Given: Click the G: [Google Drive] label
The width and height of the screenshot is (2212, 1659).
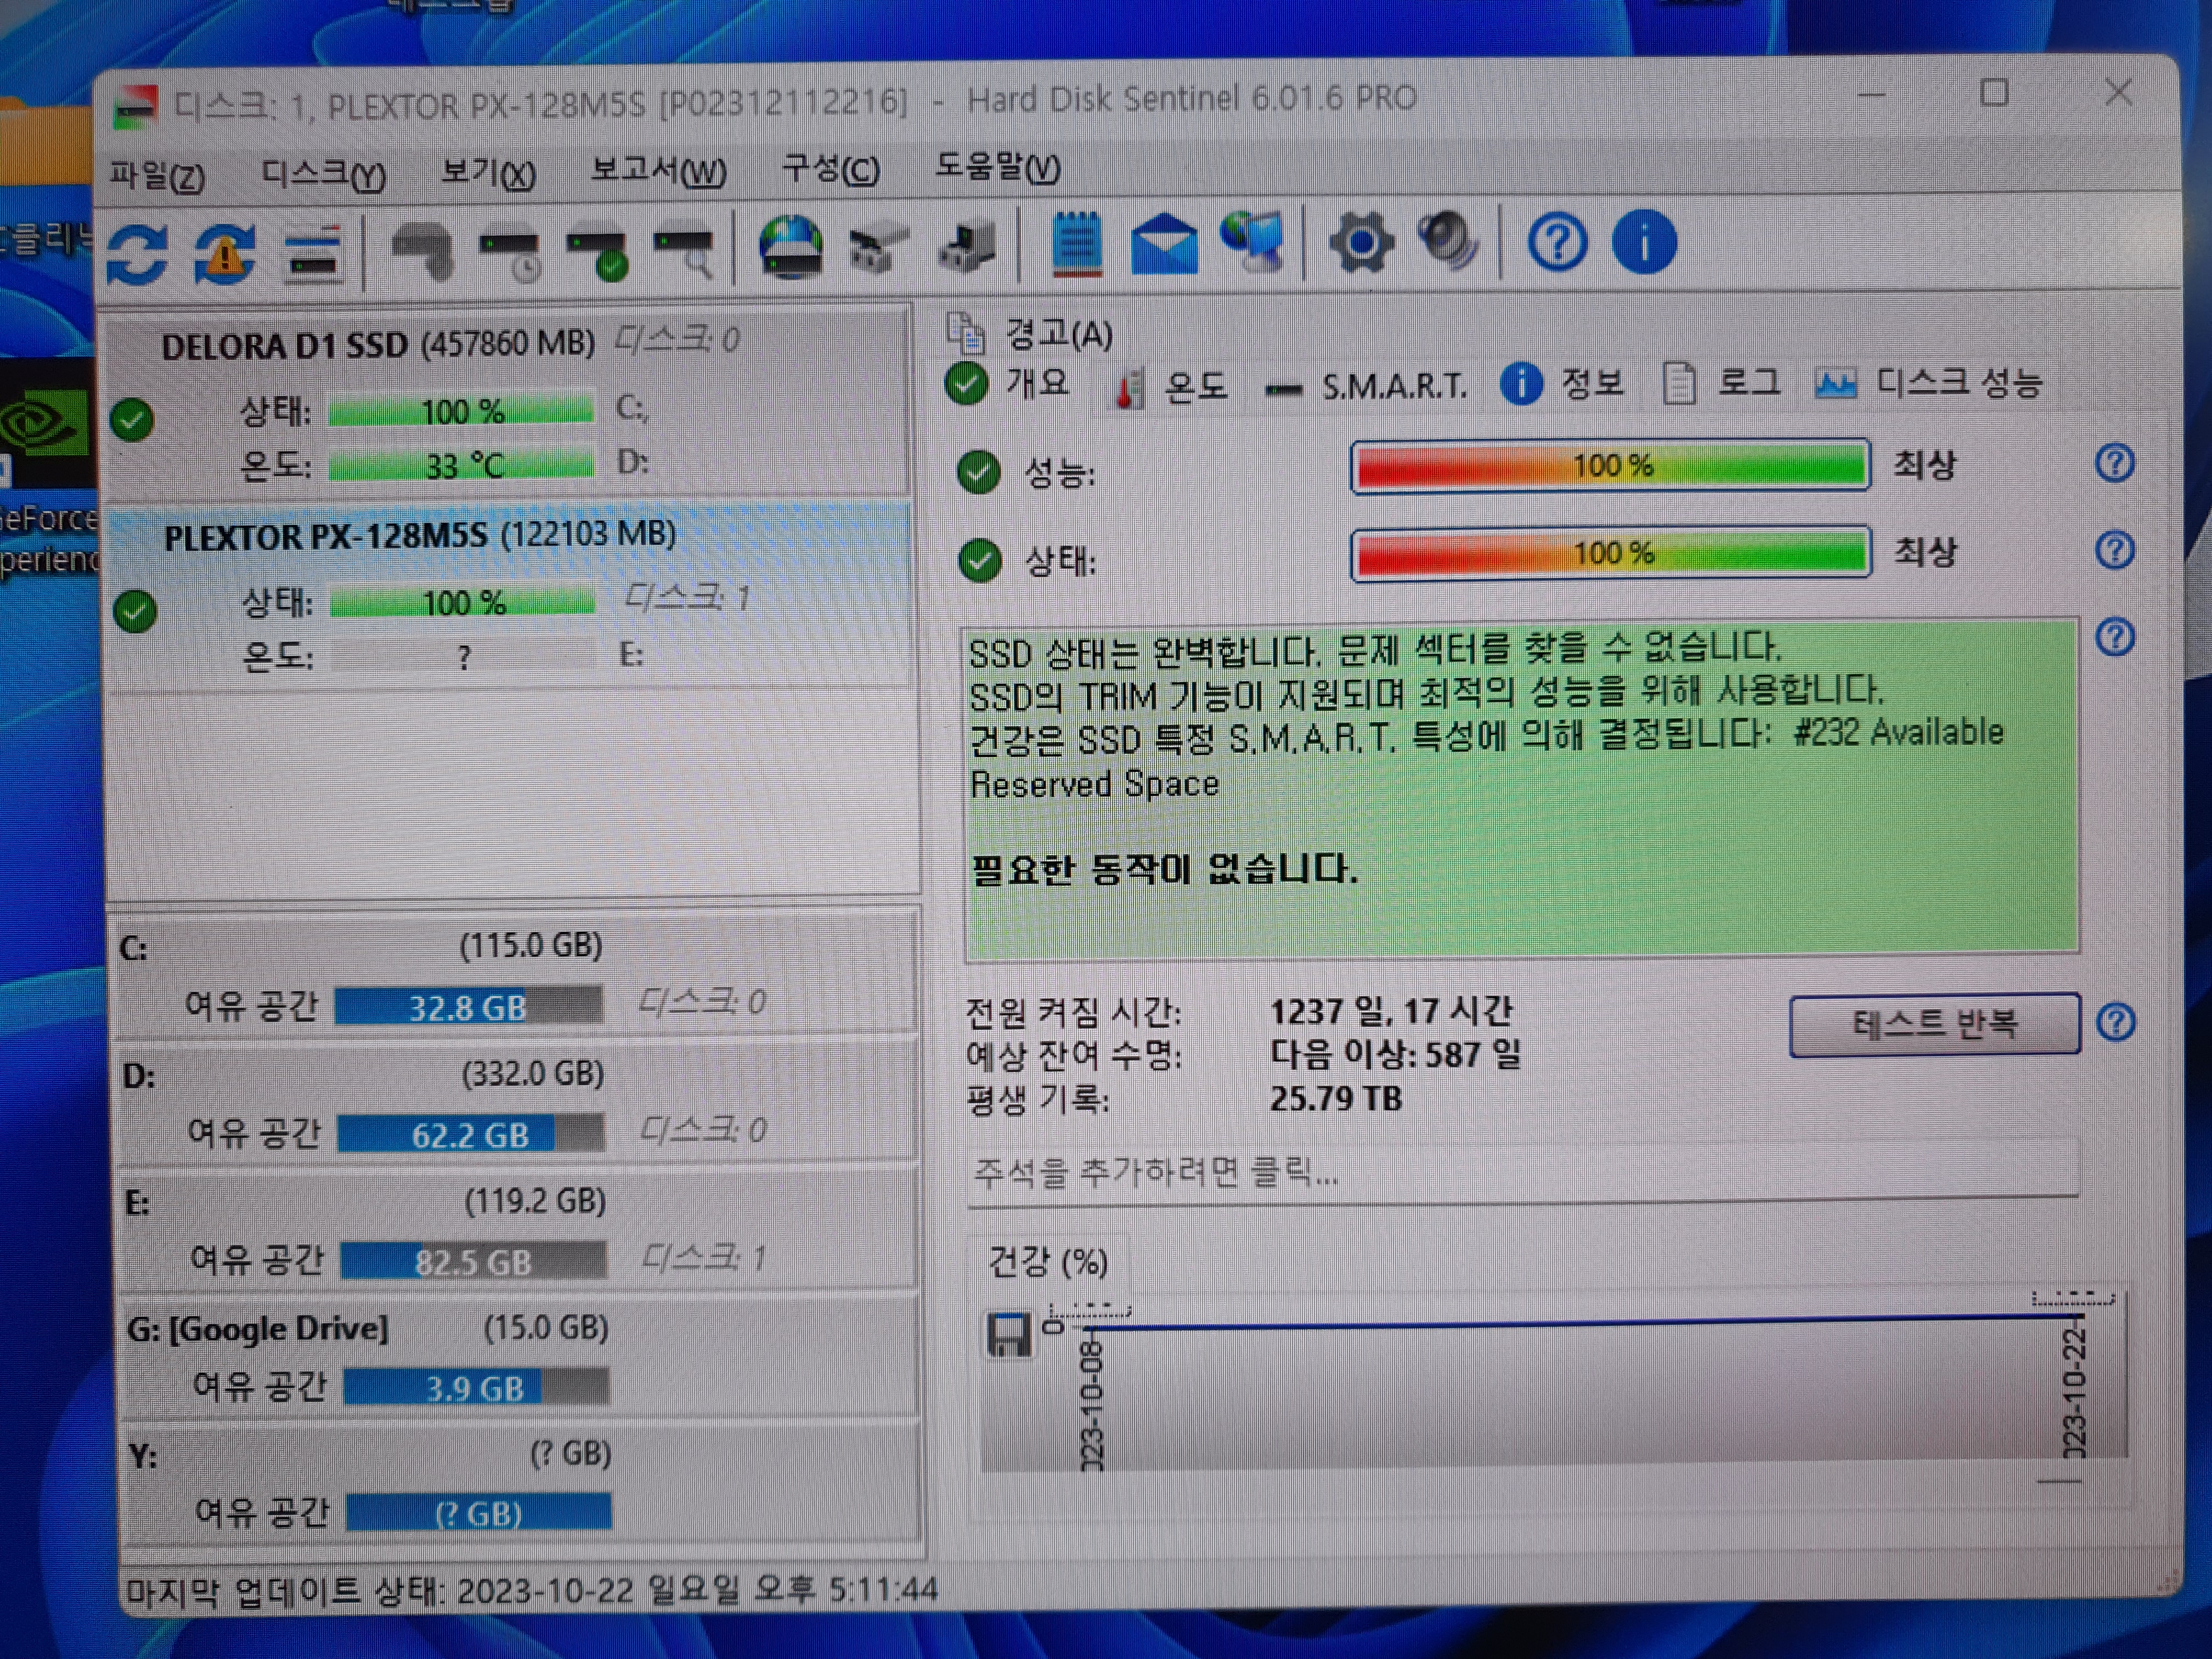Looking at the screenshot, I should (257, 1329).
